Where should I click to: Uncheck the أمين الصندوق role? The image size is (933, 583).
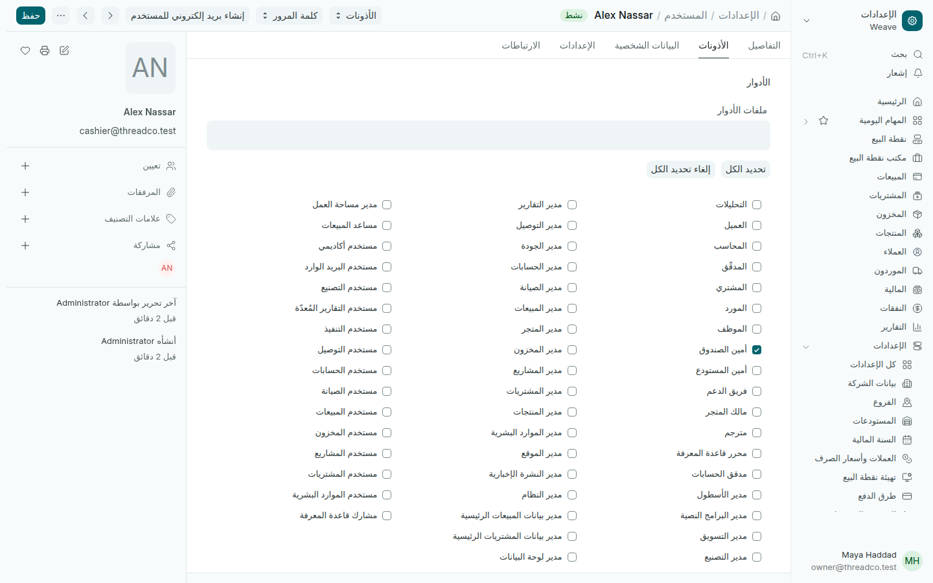pyautogui.click(x=757, y=350)
